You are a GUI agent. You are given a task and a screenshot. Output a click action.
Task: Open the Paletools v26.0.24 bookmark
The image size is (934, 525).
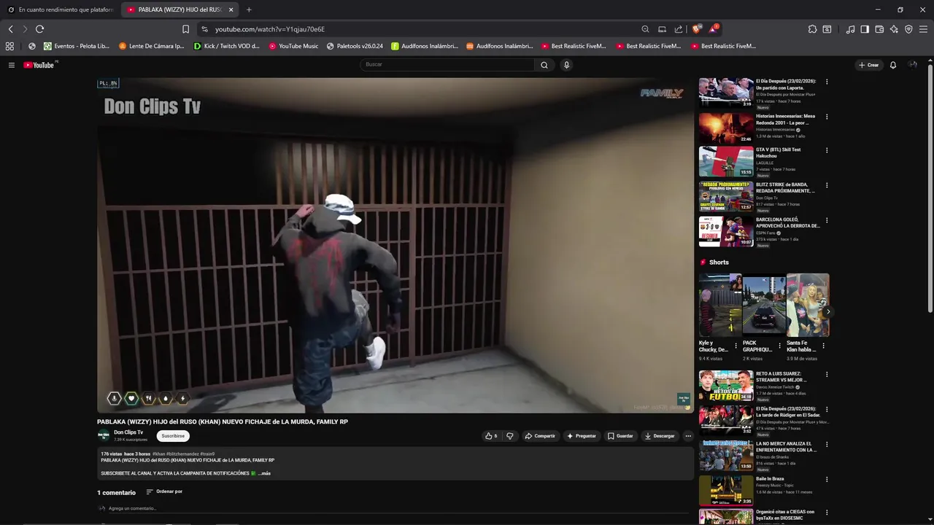(355, 46)
